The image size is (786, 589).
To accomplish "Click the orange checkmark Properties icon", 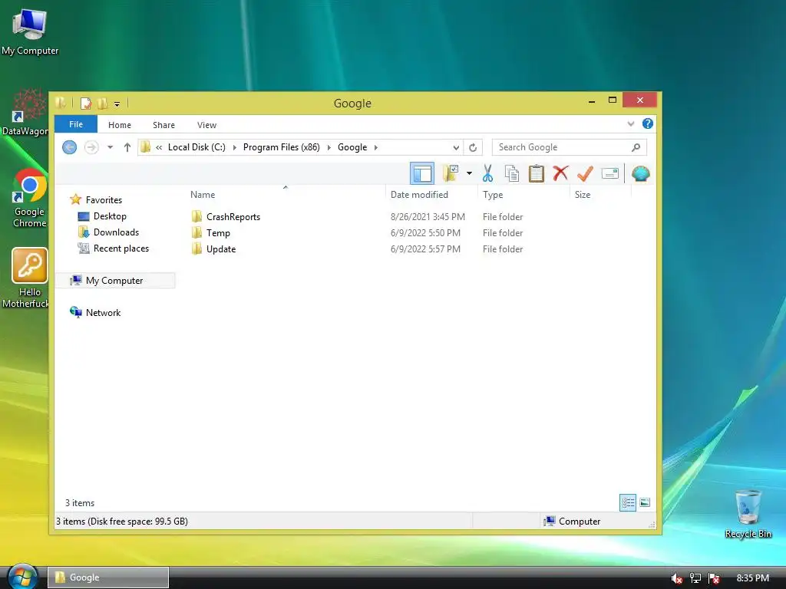I will click(585, 173).
